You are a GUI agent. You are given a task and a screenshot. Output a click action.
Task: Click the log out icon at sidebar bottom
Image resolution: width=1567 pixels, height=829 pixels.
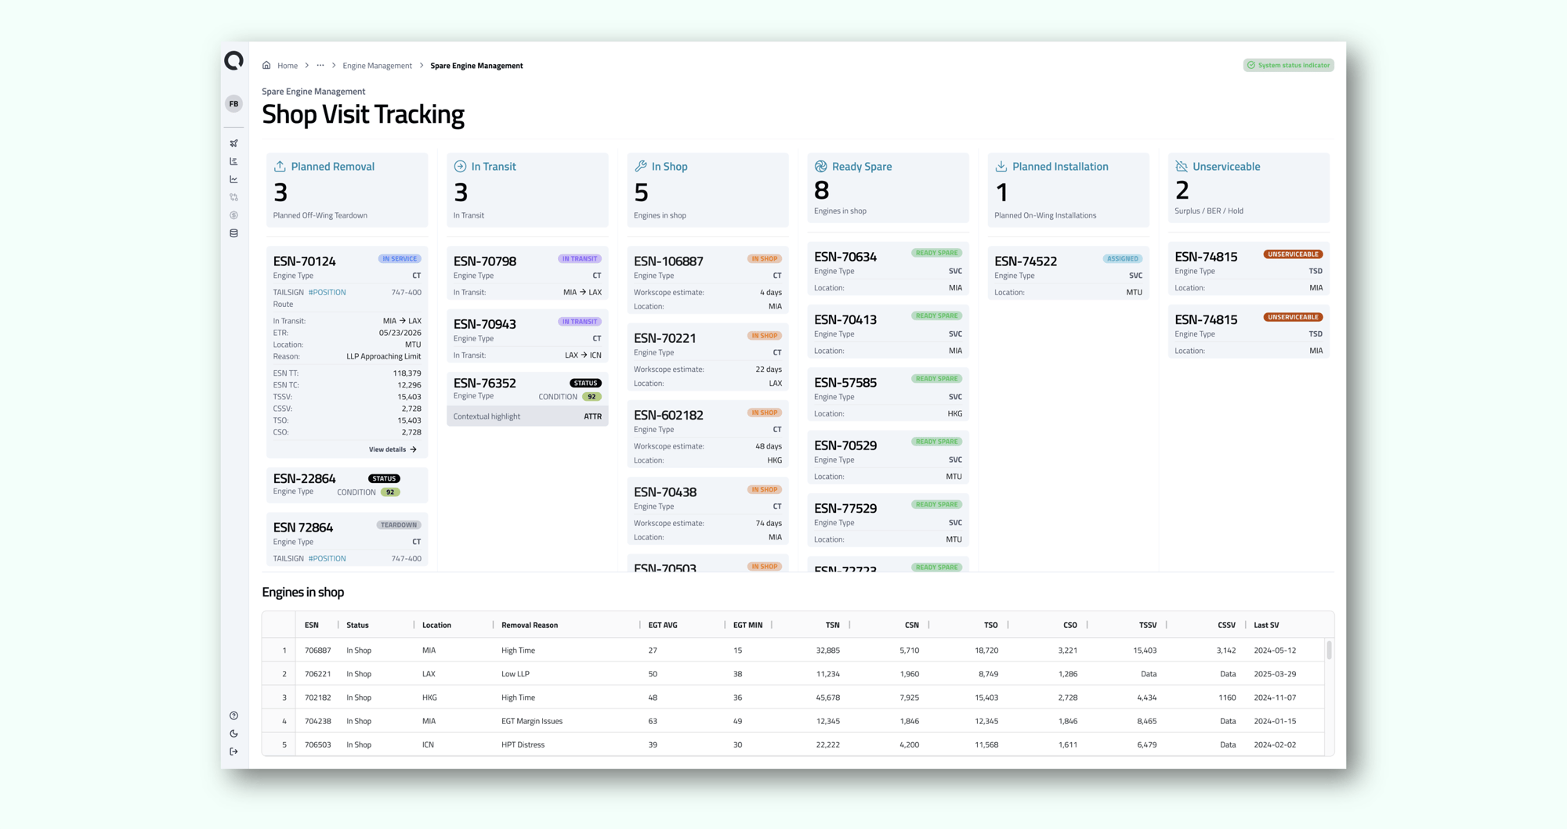coord(233,751)
